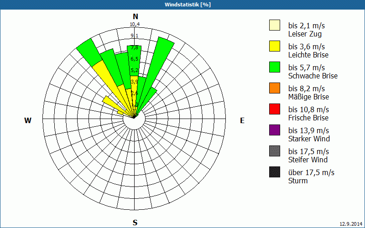365x228 pixels.
Task: Click the 9,1 scale label
Action: point(134,36)
